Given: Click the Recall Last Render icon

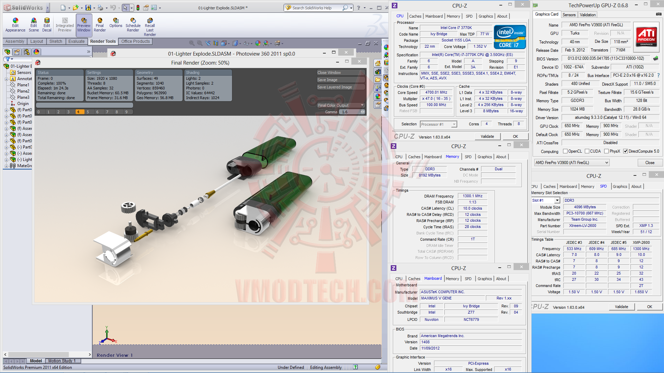Looking at the screenshot, I should pos(150,27).
